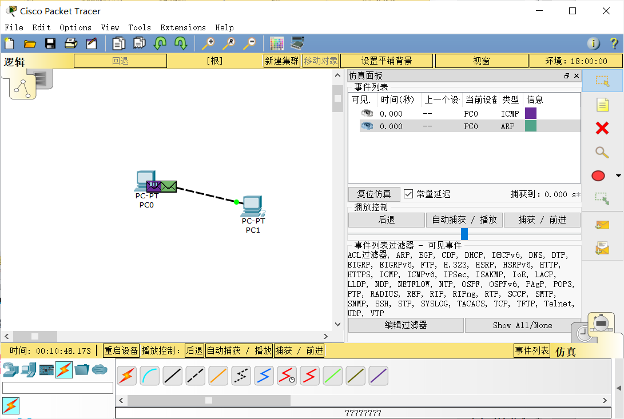Choose the Resize Shape tool
The image size is (624, 419).
coord(602,198)
